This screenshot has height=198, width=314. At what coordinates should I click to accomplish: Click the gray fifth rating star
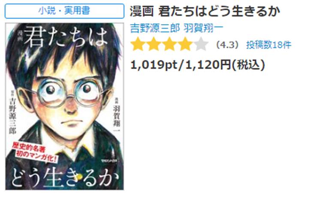point(201,44)
